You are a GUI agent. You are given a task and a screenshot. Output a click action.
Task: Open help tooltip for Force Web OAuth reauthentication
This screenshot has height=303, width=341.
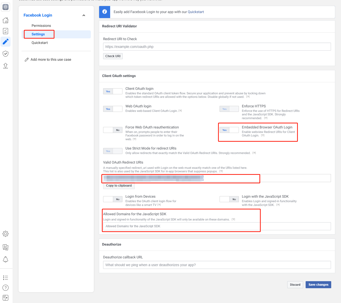click(x=134, y=139)
